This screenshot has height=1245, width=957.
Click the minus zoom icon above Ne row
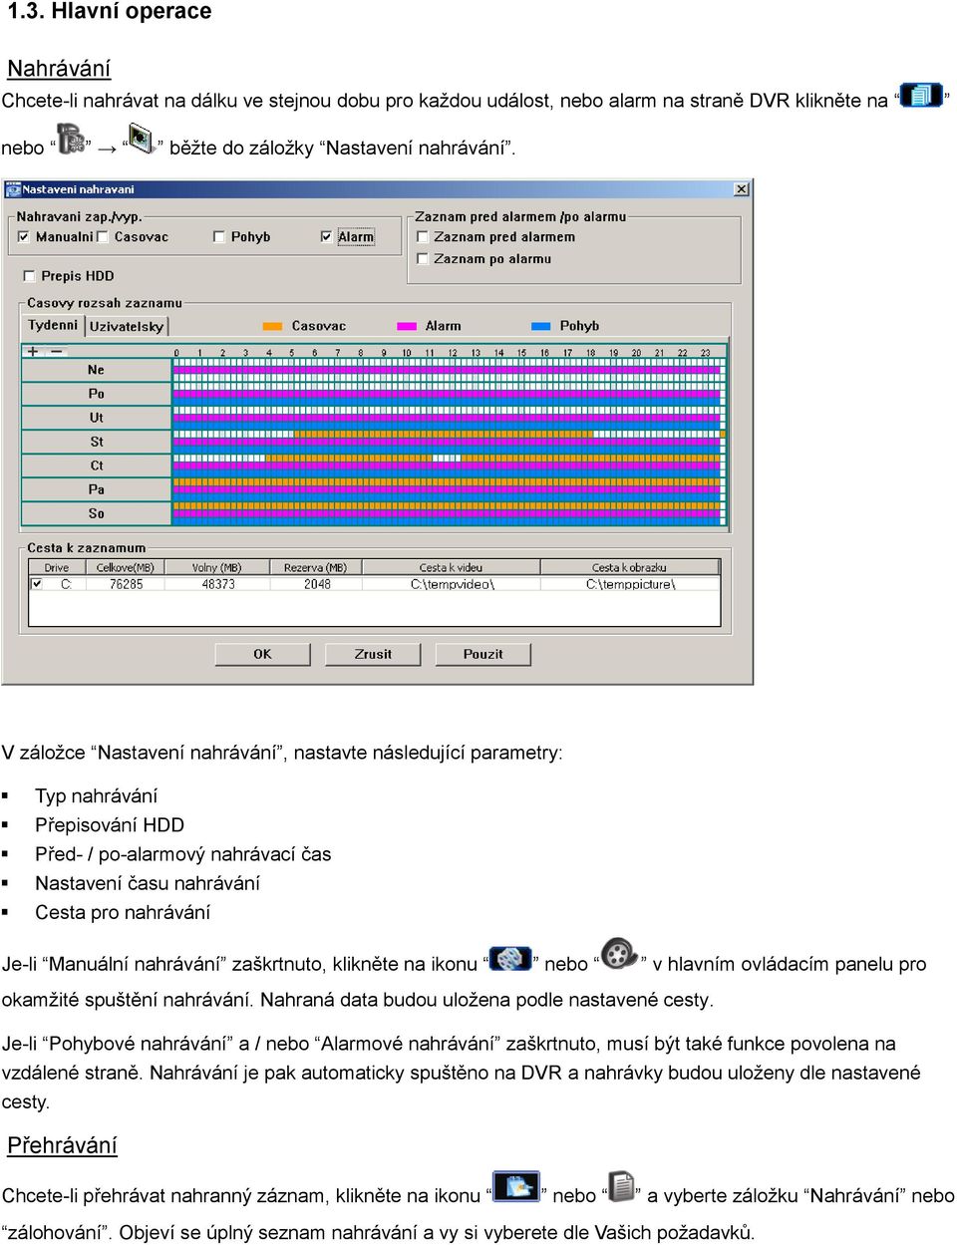[57, 351]
